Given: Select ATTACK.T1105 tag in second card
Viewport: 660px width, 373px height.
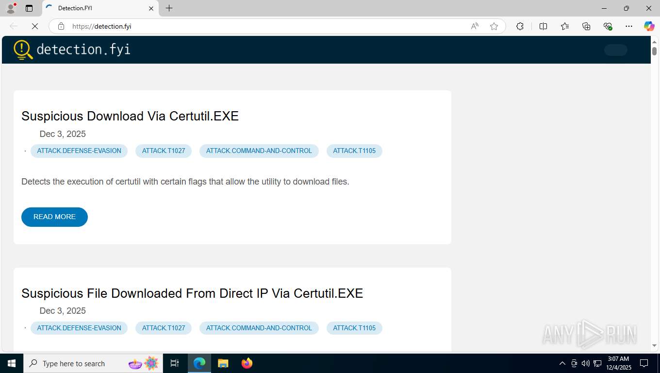Looking at the screenshot, I should 354,328.
